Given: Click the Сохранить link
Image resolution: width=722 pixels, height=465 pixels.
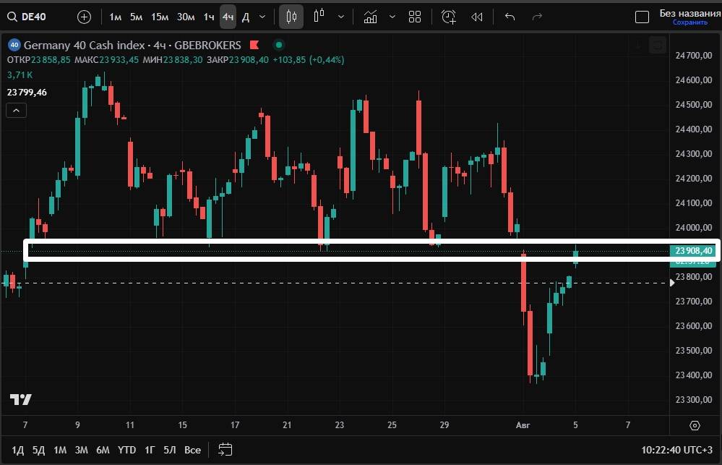Looking at the screenshot, I should pyautogui.click(x=689, y=22).
